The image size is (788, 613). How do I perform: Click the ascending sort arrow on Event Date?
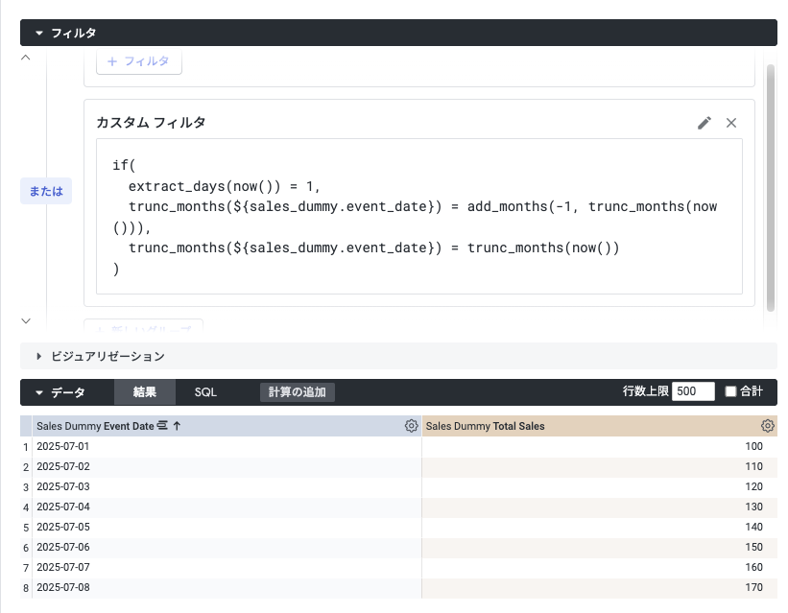177,426
